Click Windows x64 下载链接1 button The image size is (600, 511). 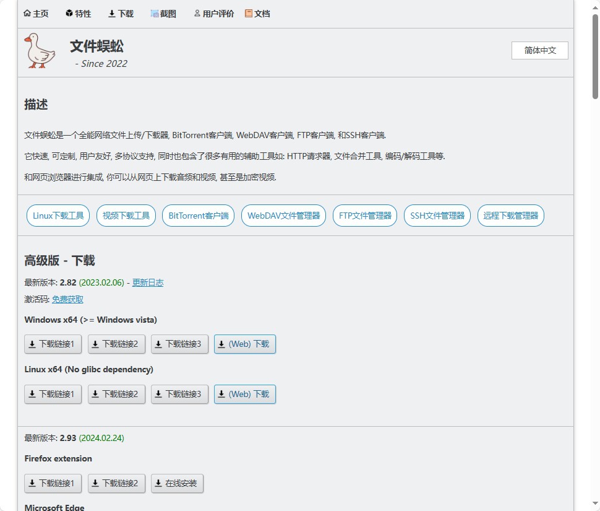point(53,344)
